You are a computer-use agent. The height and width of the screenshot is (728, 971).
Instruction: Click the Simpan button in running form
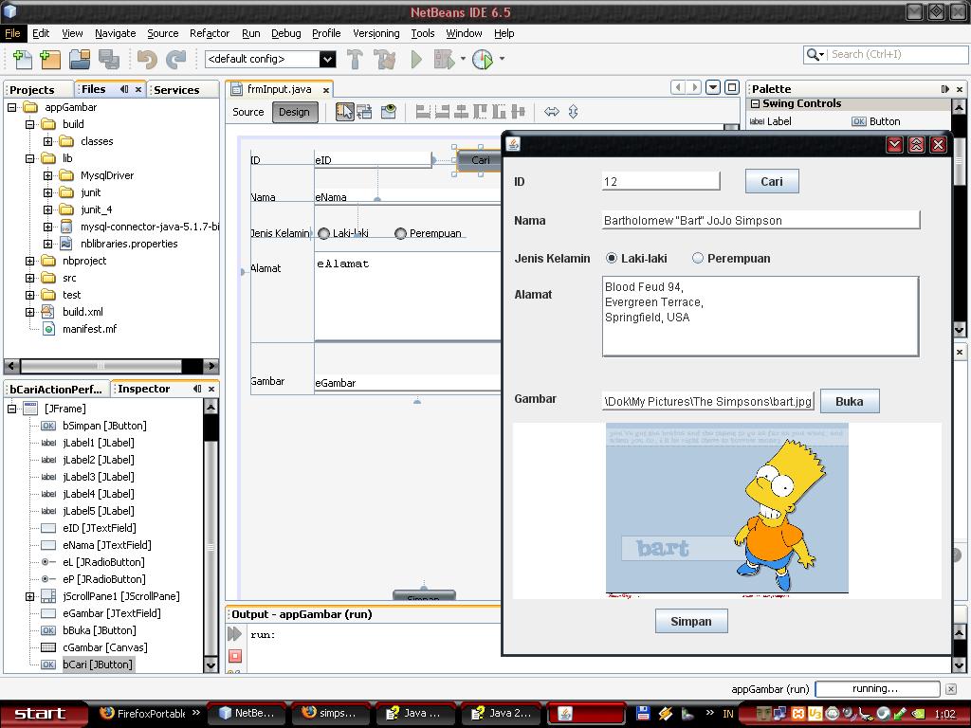click(x=691, y=621)
